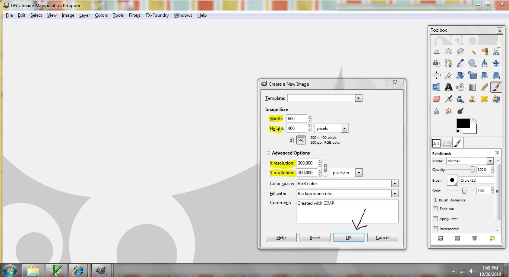Click OK to create the image
Viewport: 509px width, 277px height.
[349, 238]
